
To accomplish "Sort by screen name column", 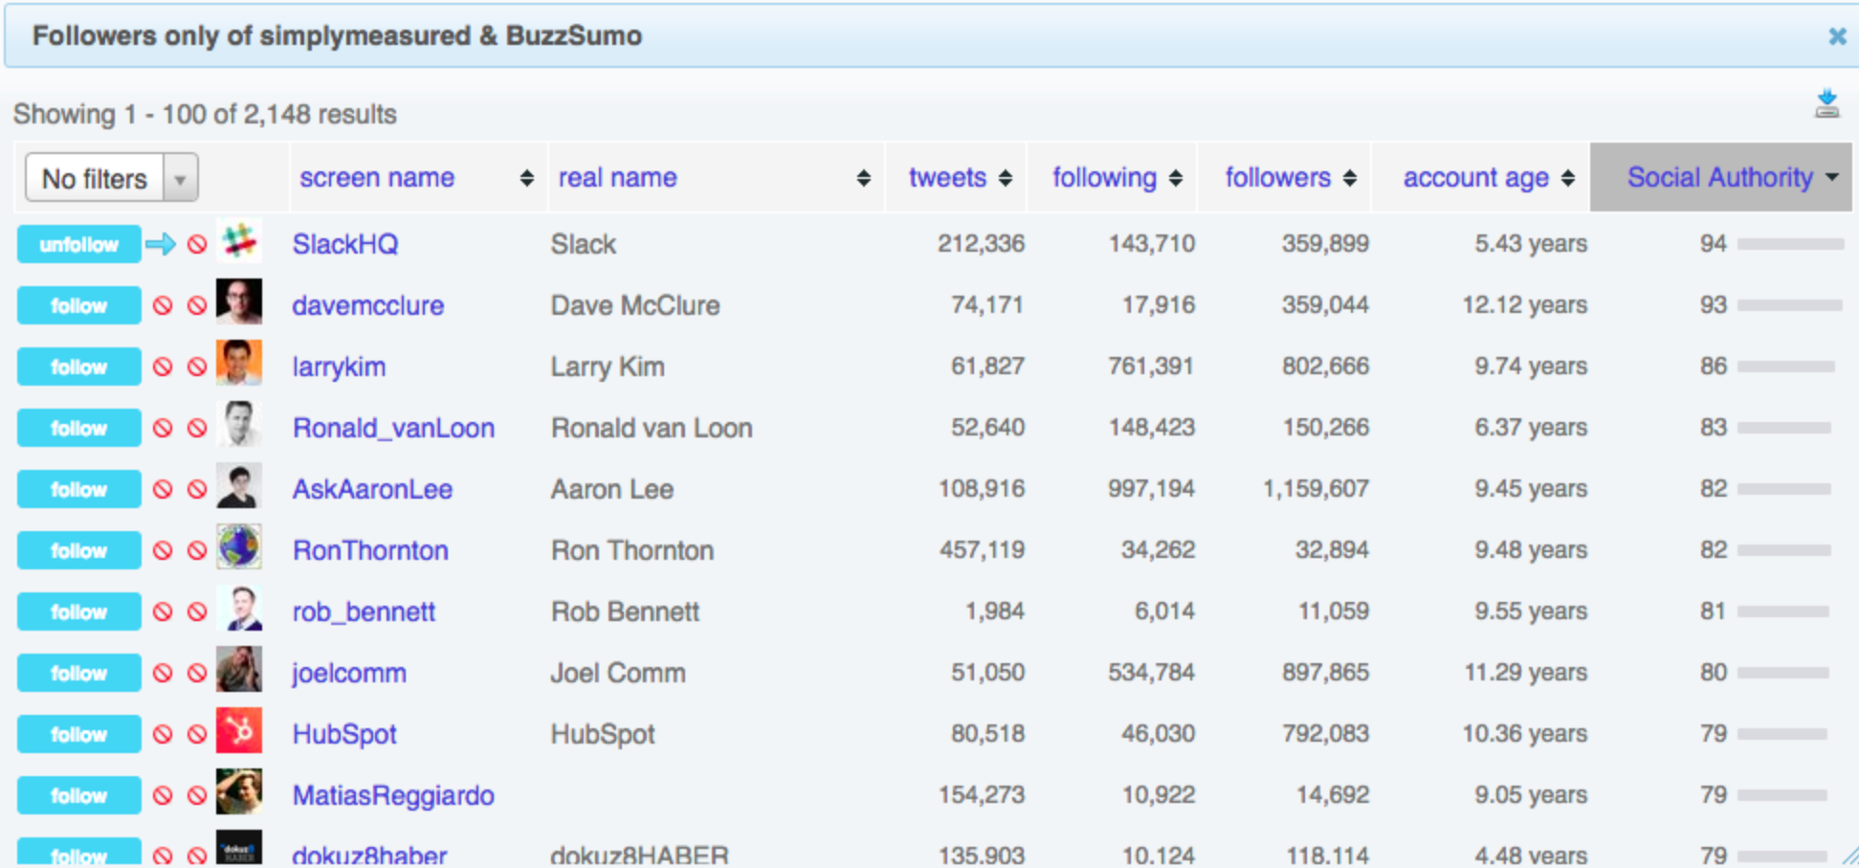I will click(x=416, y=178).
